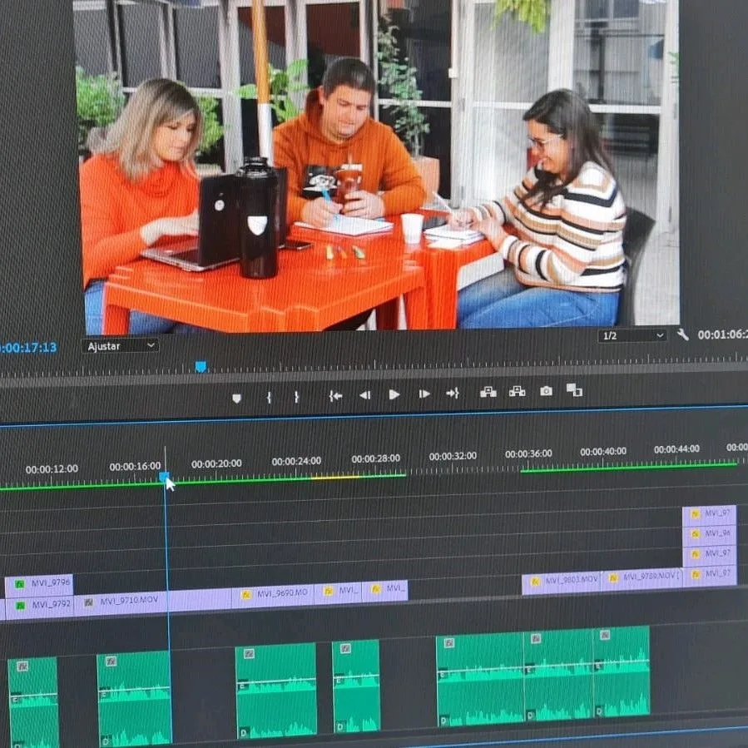Open the 1/2 playback resolution dropdown
Image resolution: width=748 pixels, height=748 pixels.
point(632,335)
